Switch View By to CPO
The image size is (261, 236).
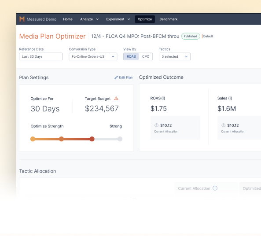tap(146, 56)
